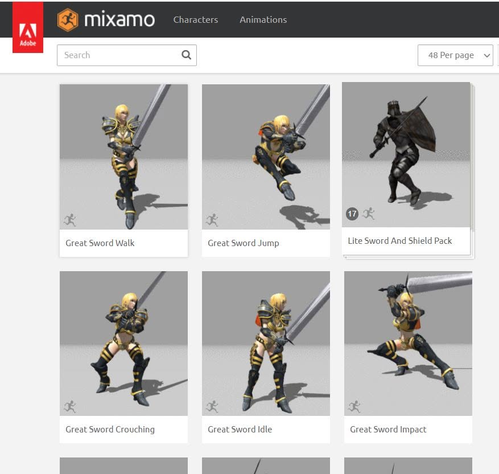The height and width of the screenshot is (474, 499).
Task: Click running figure icon on Lite Sword And Shield Pack
Action: [369, 214]
